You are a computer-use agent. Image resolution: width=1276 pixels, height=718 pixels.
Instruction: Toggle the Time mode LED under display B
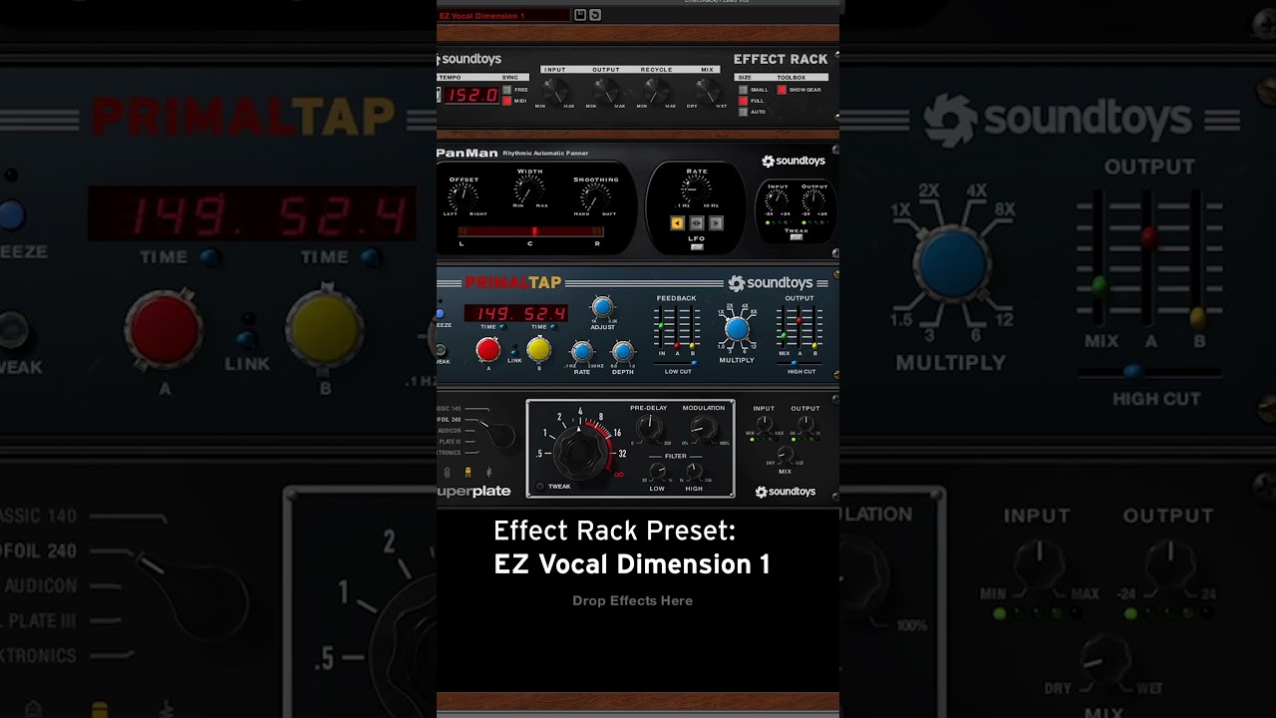click(x=553, y=327)
